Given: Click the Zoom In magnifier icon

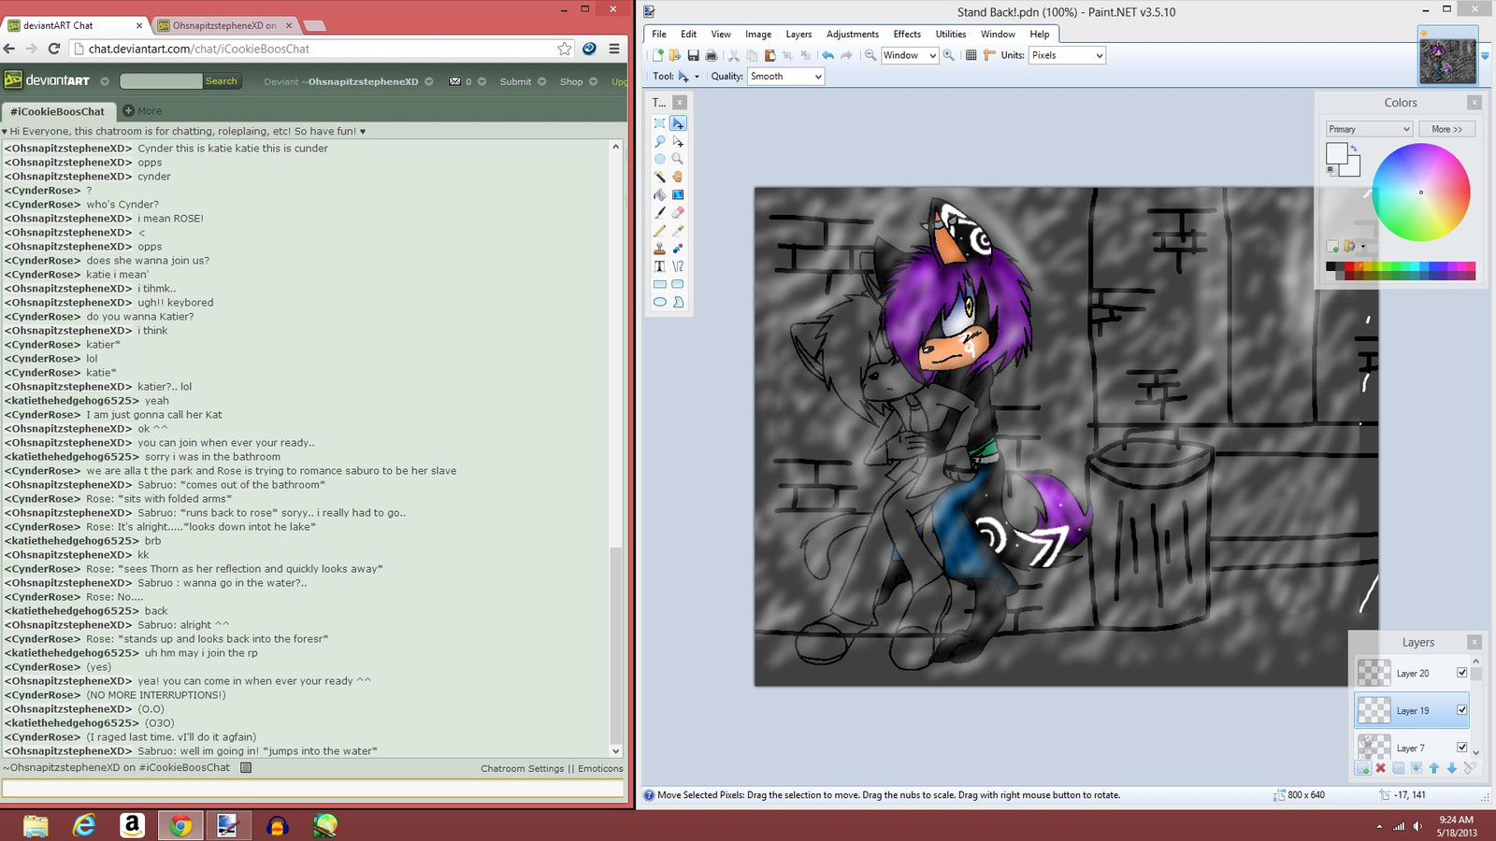Looking at the screenshot, I should coord(949,55).
